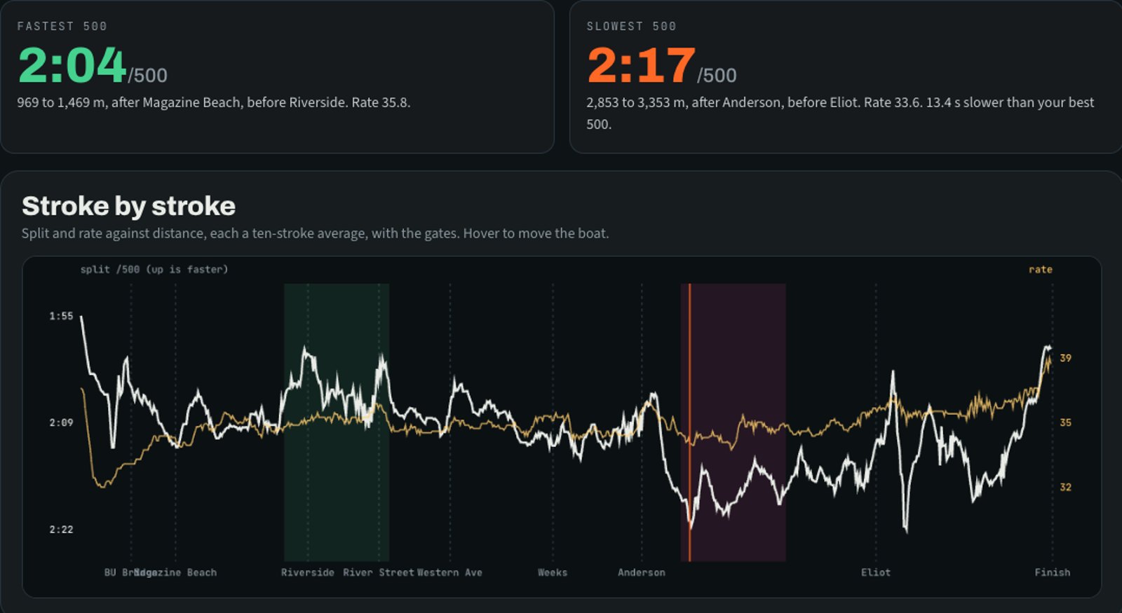This screenshot has height=613, width=1122.
Task: Click the Riverside gate label
Action: (308, 572)
